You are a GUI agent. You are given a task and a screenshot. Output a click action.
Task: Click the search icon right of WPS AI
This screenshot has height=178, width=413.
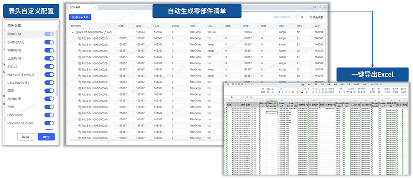coord(381,84)
